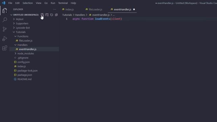Open the Help menu
This screenshot has width=217, height=122.
coord(73,3)
